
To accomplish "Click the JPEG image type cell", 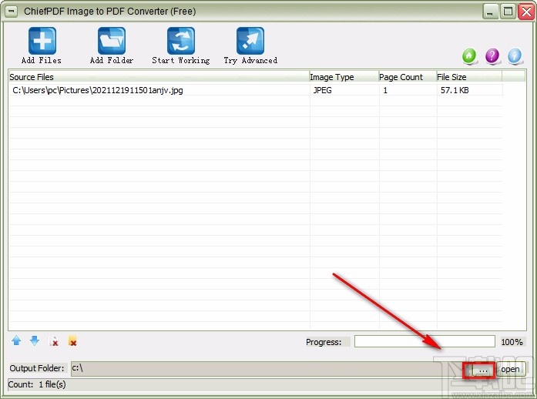I will [322, 90].
